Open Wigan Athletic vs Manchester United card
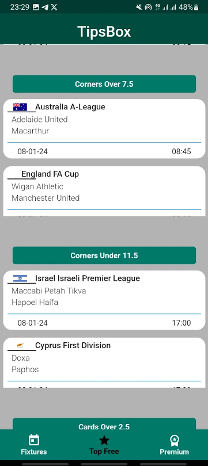This screenshot has height=466, width=208. point(104,191)
